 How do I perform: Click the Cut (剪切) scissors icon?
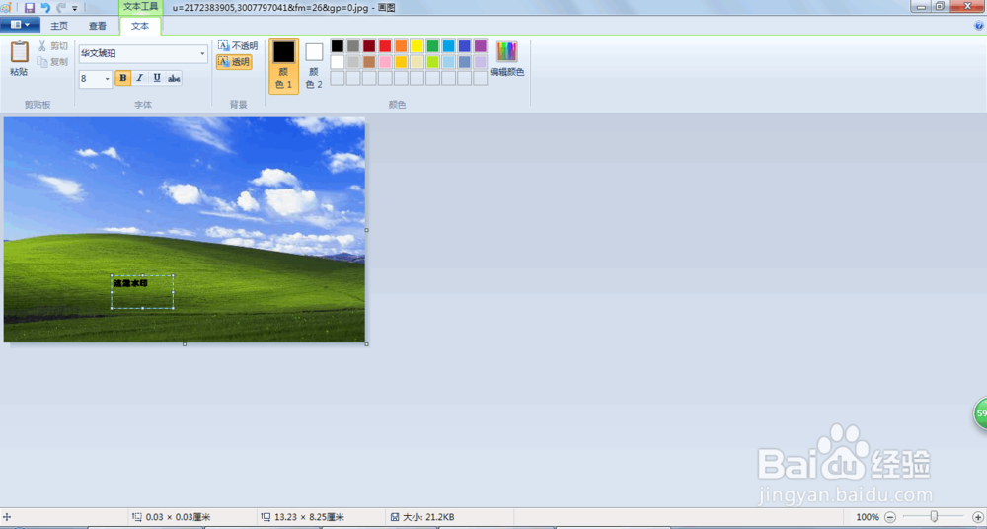42,46
